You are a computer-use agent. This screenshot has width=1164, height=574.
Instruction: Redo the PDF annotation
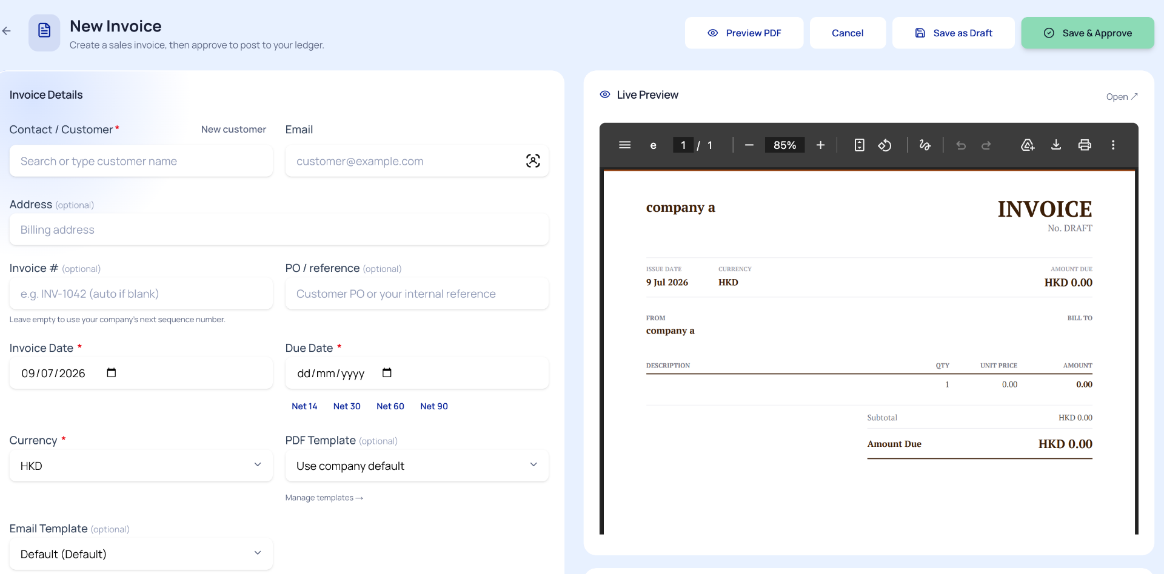pyautogui.click(x=986, y=145)
